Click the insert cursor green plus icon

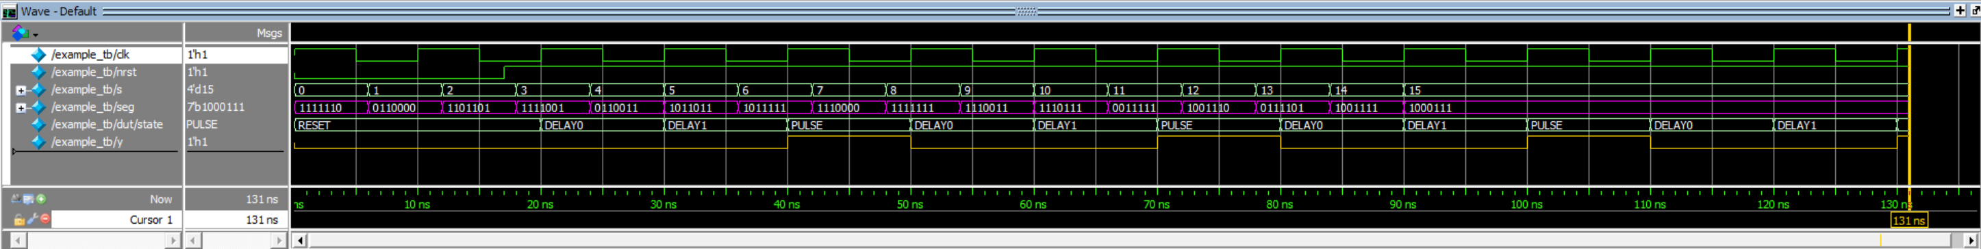[x=41, y=199]
